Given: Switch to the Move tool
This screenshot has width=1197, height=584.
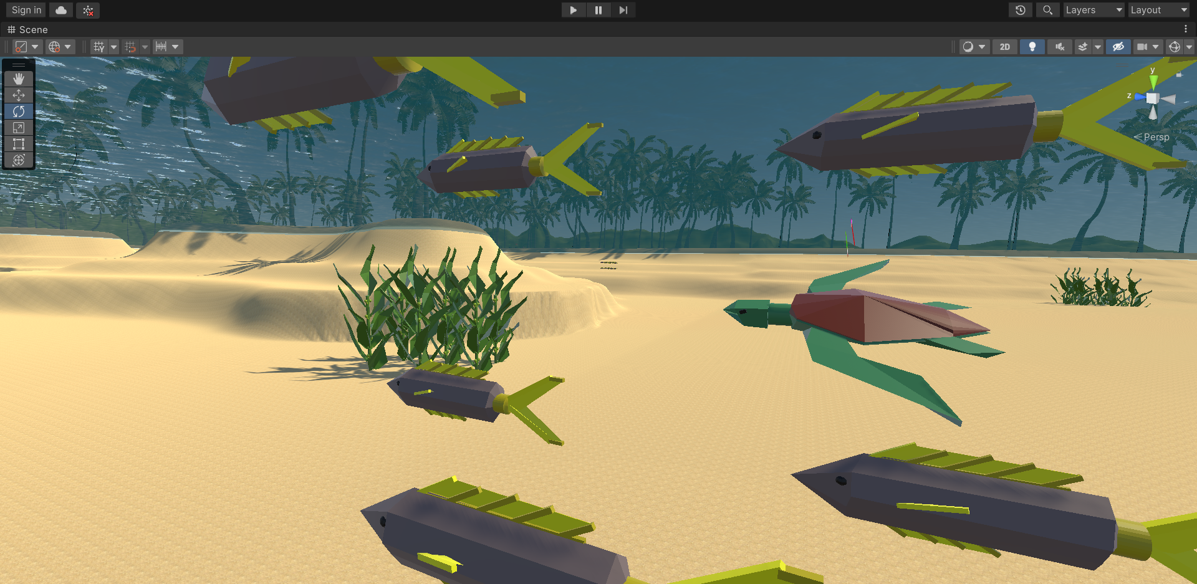Looking at the screenshot, I should click(19, 95).
